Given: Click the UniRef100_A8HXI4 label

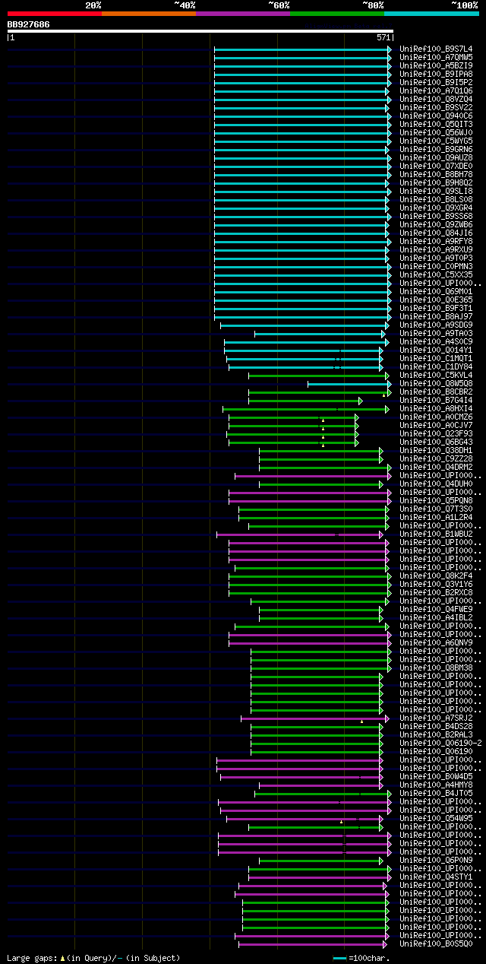Looking at the screenshot, I should [x=436, y=408].
